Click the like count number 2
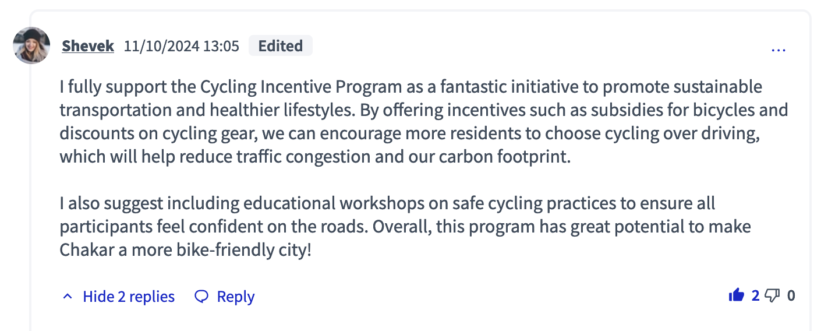 point(755,295)
